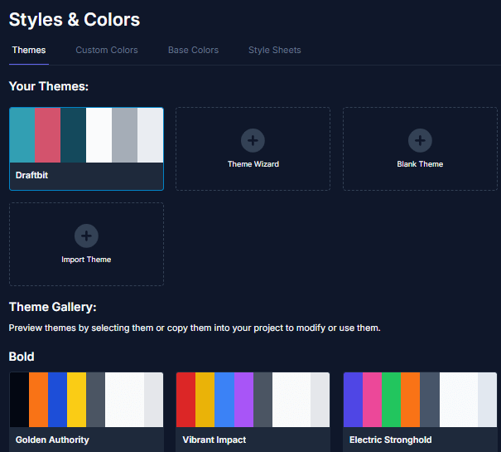Click the plus icon above Import Theme
The image size is (501, 452).
86,236
